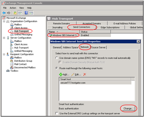The width and height of the screenshot is (144, 117).
Task: Select Unified Messaging under Server Configuration
Action: (x=23, y=51)
